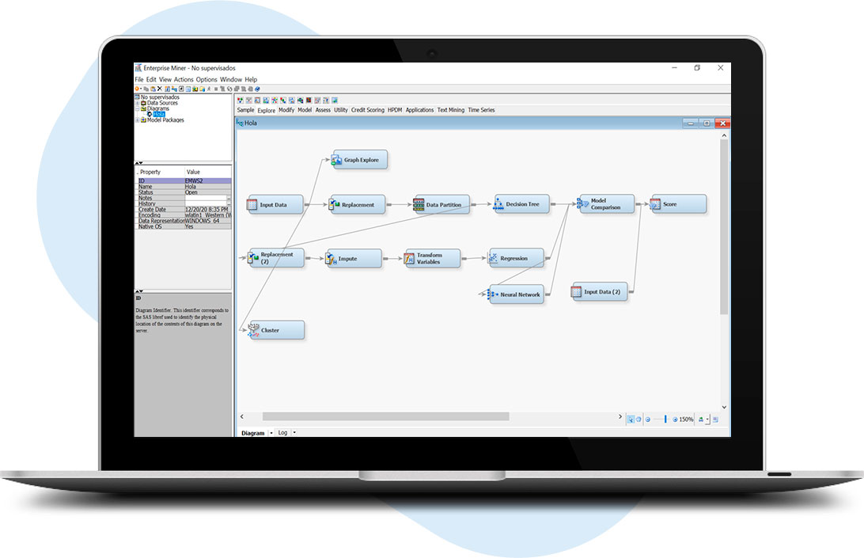Click the blue book help icon in main toolbar
This screenshot has height=558, width=864.
(257, 88)
